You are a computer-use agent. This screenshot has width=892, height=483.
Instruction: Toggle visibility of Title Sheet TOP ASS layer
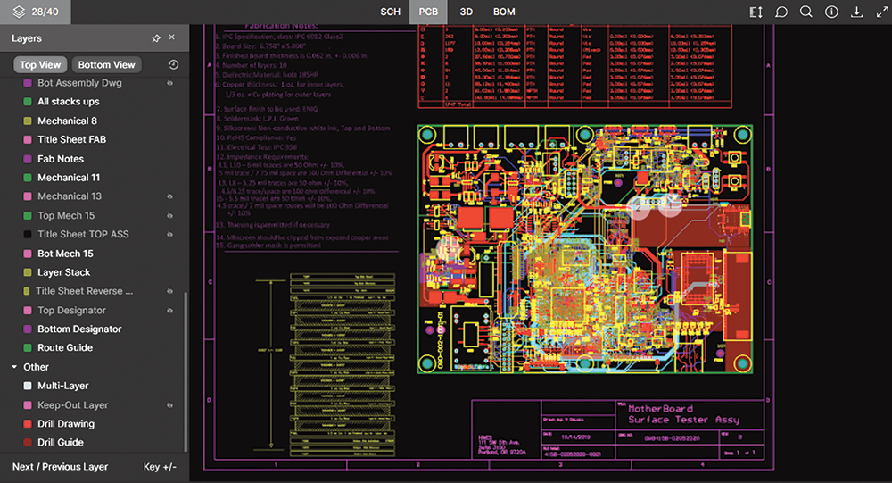[x=169, y=235]
